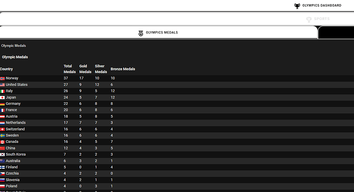Click Norway's total medals value 37
The image size is (354, 192).
(x=66, y=78)
